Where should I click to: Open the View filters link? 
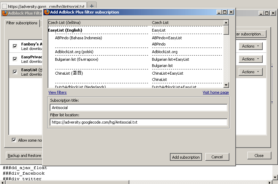(57, 92)
